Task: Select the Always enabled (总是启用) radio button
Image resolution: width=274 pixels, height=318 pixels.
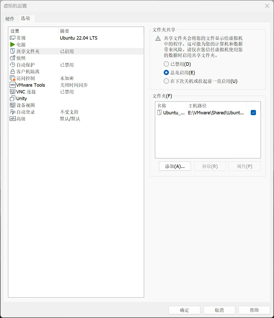Action: click(166, 73)
